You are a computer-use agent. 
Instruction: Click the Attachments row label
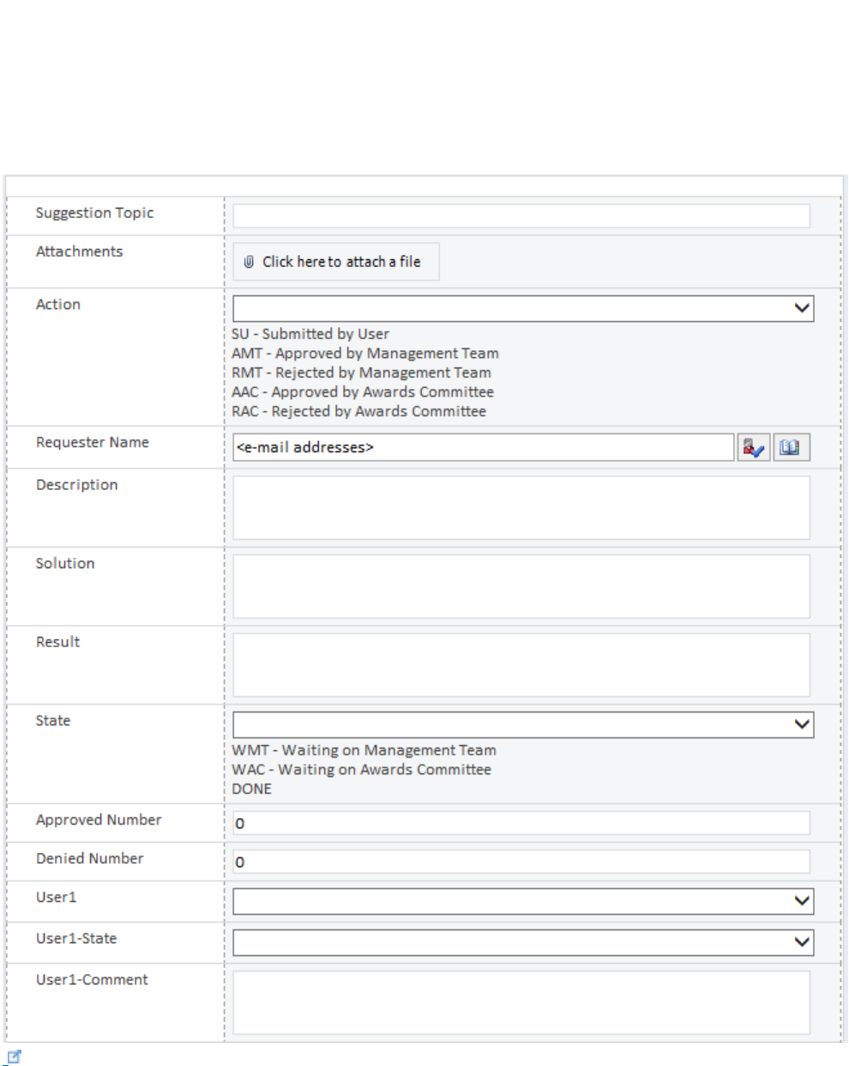tap(79, 251)
